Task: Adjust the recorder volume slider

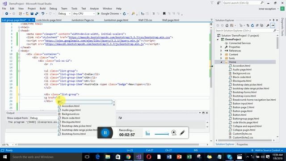Action: tap(162, 134)
